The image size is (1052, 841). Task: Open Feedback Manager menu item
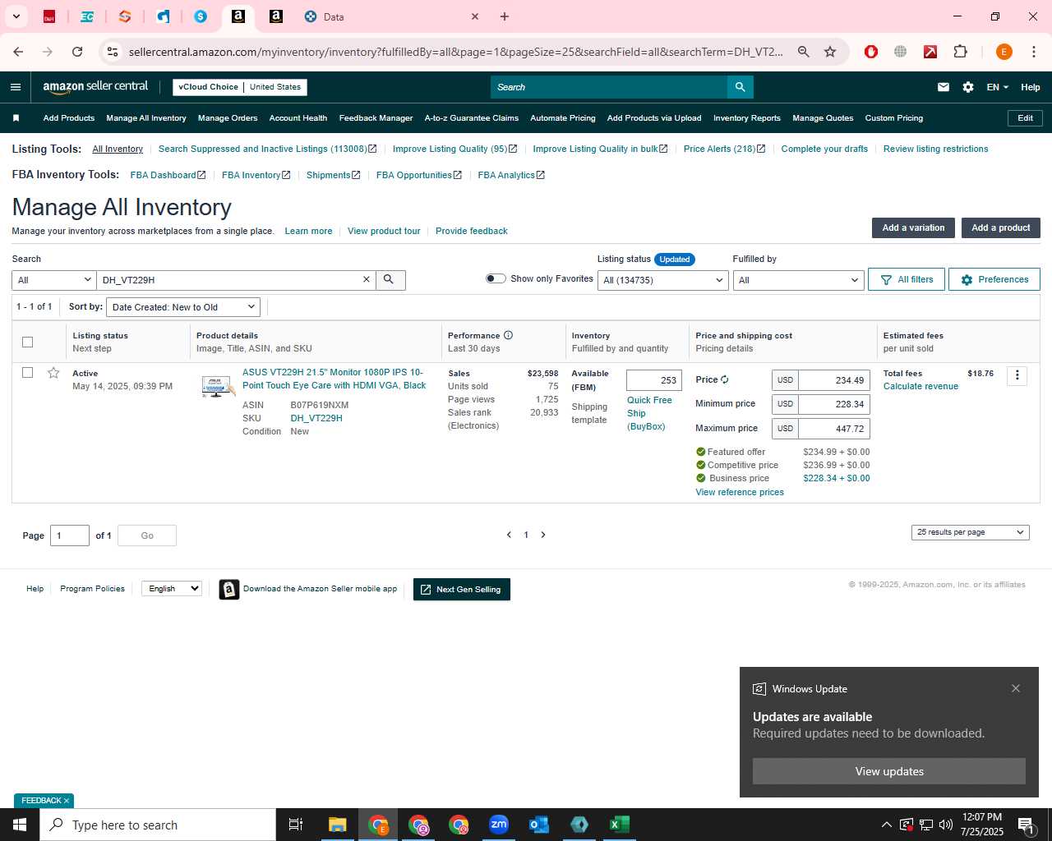point(376,118)
